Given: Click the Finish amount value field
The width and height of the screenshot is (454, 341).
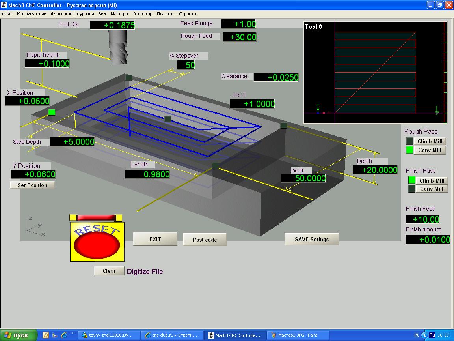Looking at the screenshot, I should (428, 239).
